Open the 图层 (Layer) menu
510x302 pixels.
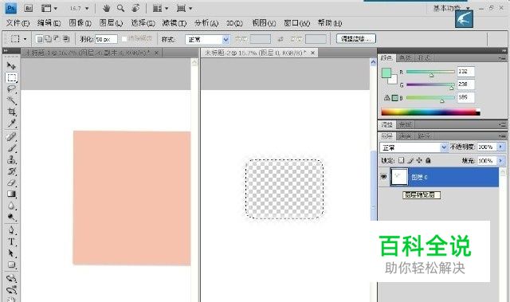click(111, 23)
